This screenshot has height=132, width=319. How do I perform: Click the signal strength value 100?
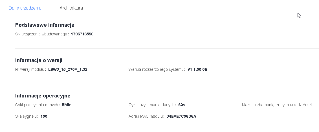pos(44,116)
